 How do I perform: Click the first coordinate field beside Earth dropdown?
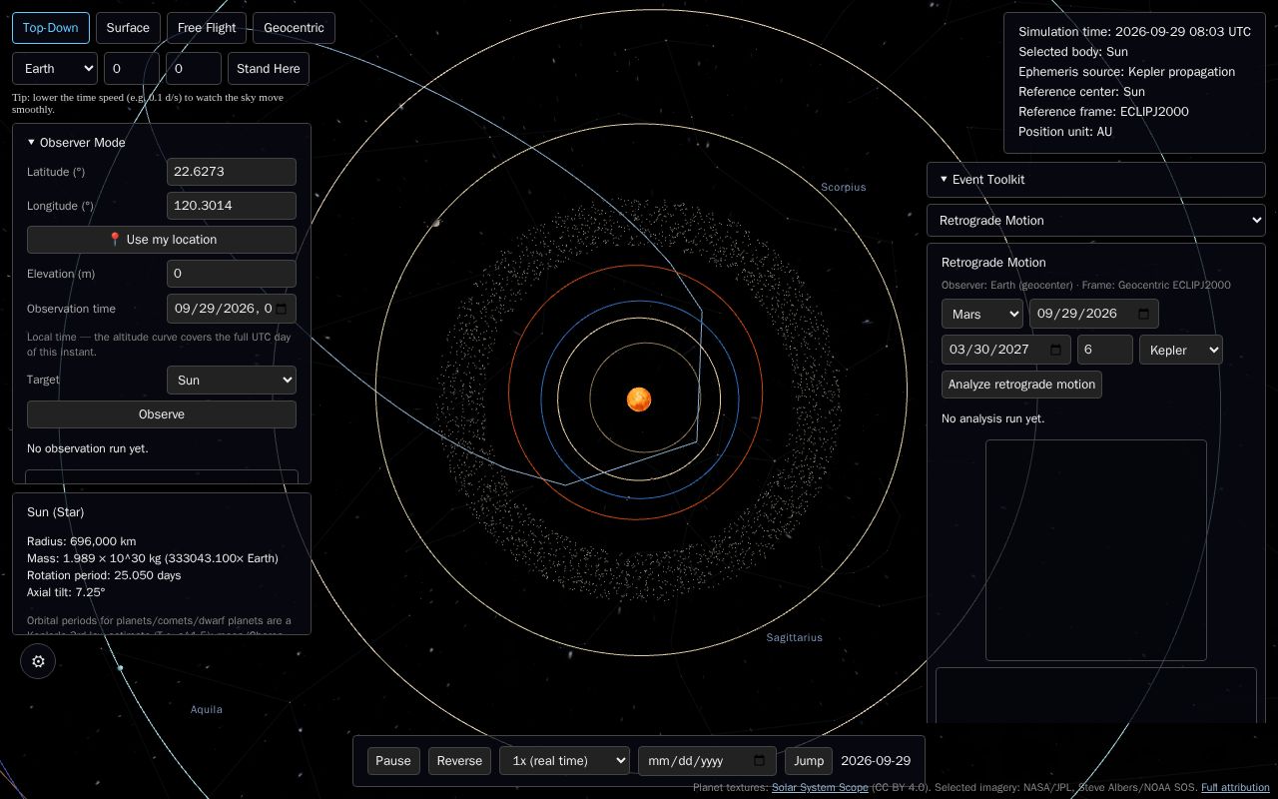132,69
